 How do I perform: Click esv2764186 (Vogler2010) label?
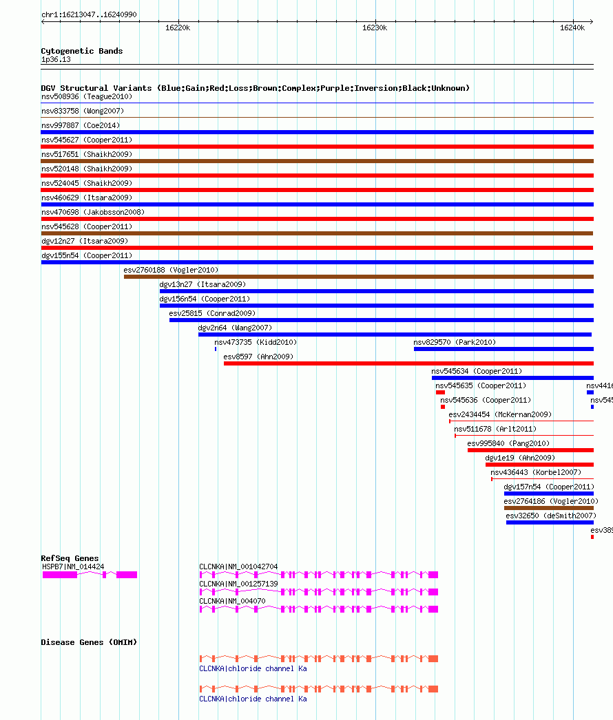pos(551,501)
